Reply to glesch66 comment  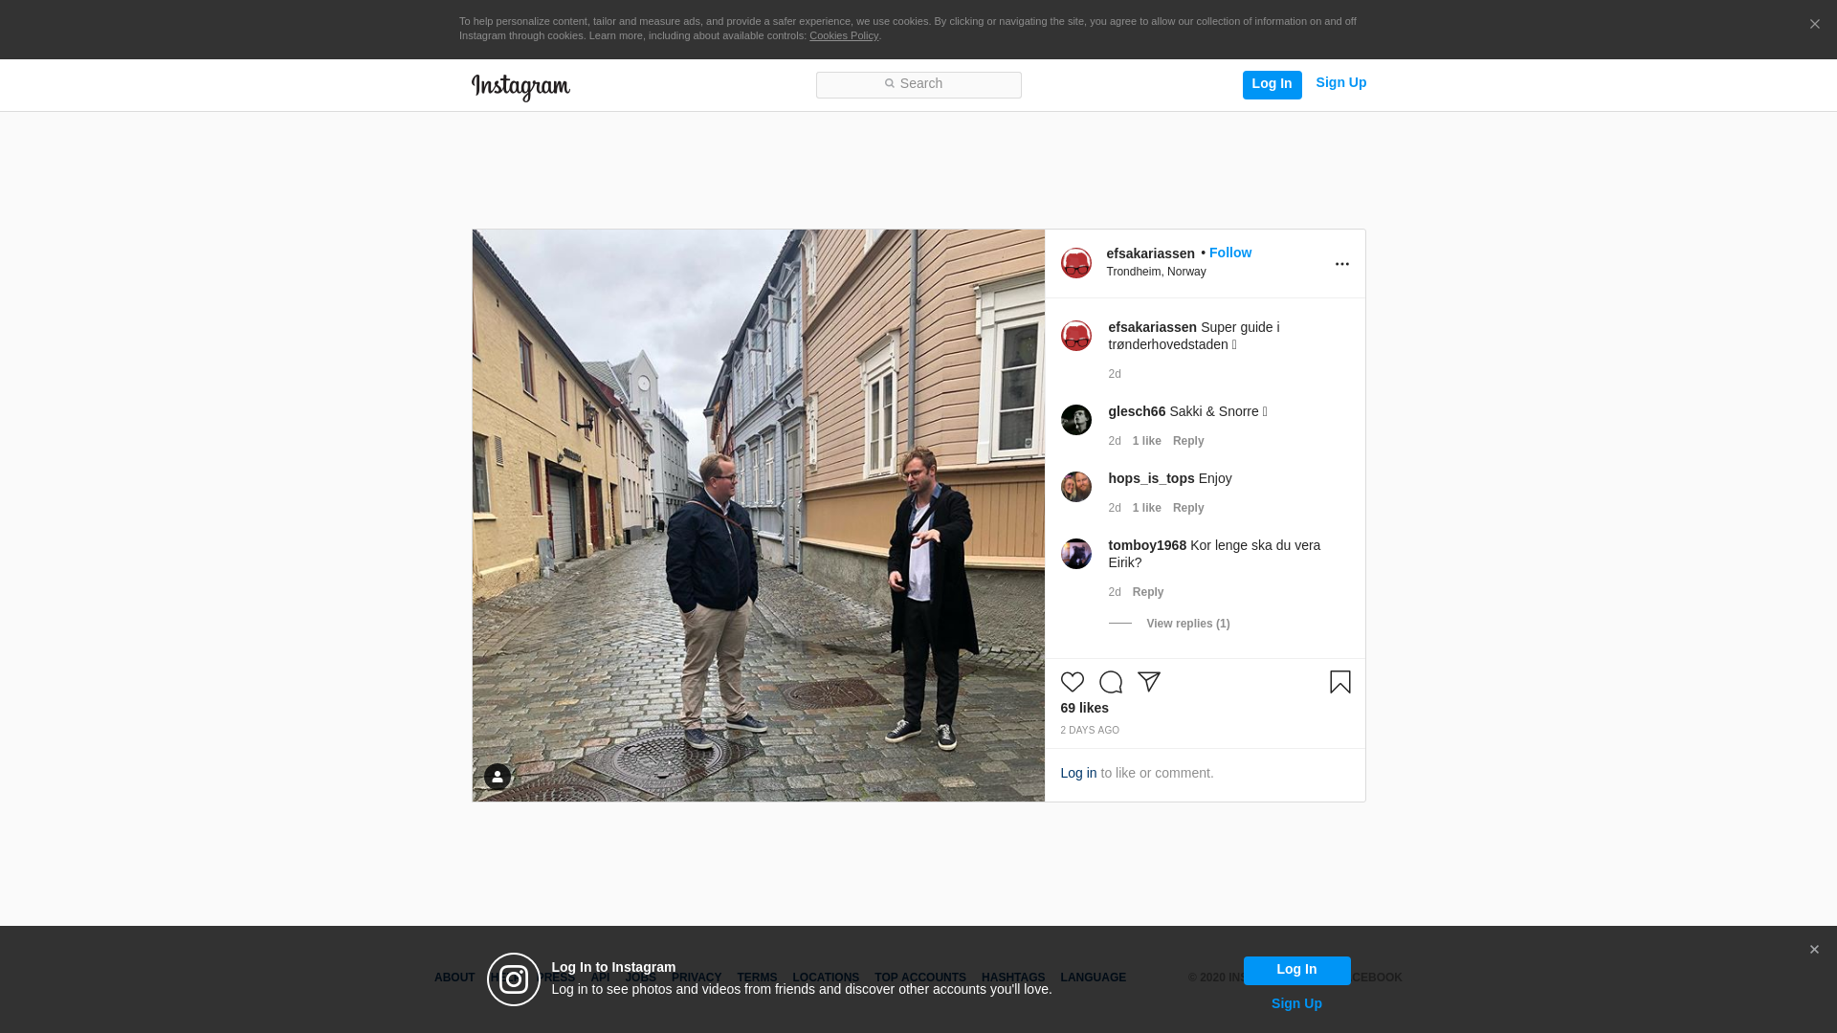(1188, 441)
